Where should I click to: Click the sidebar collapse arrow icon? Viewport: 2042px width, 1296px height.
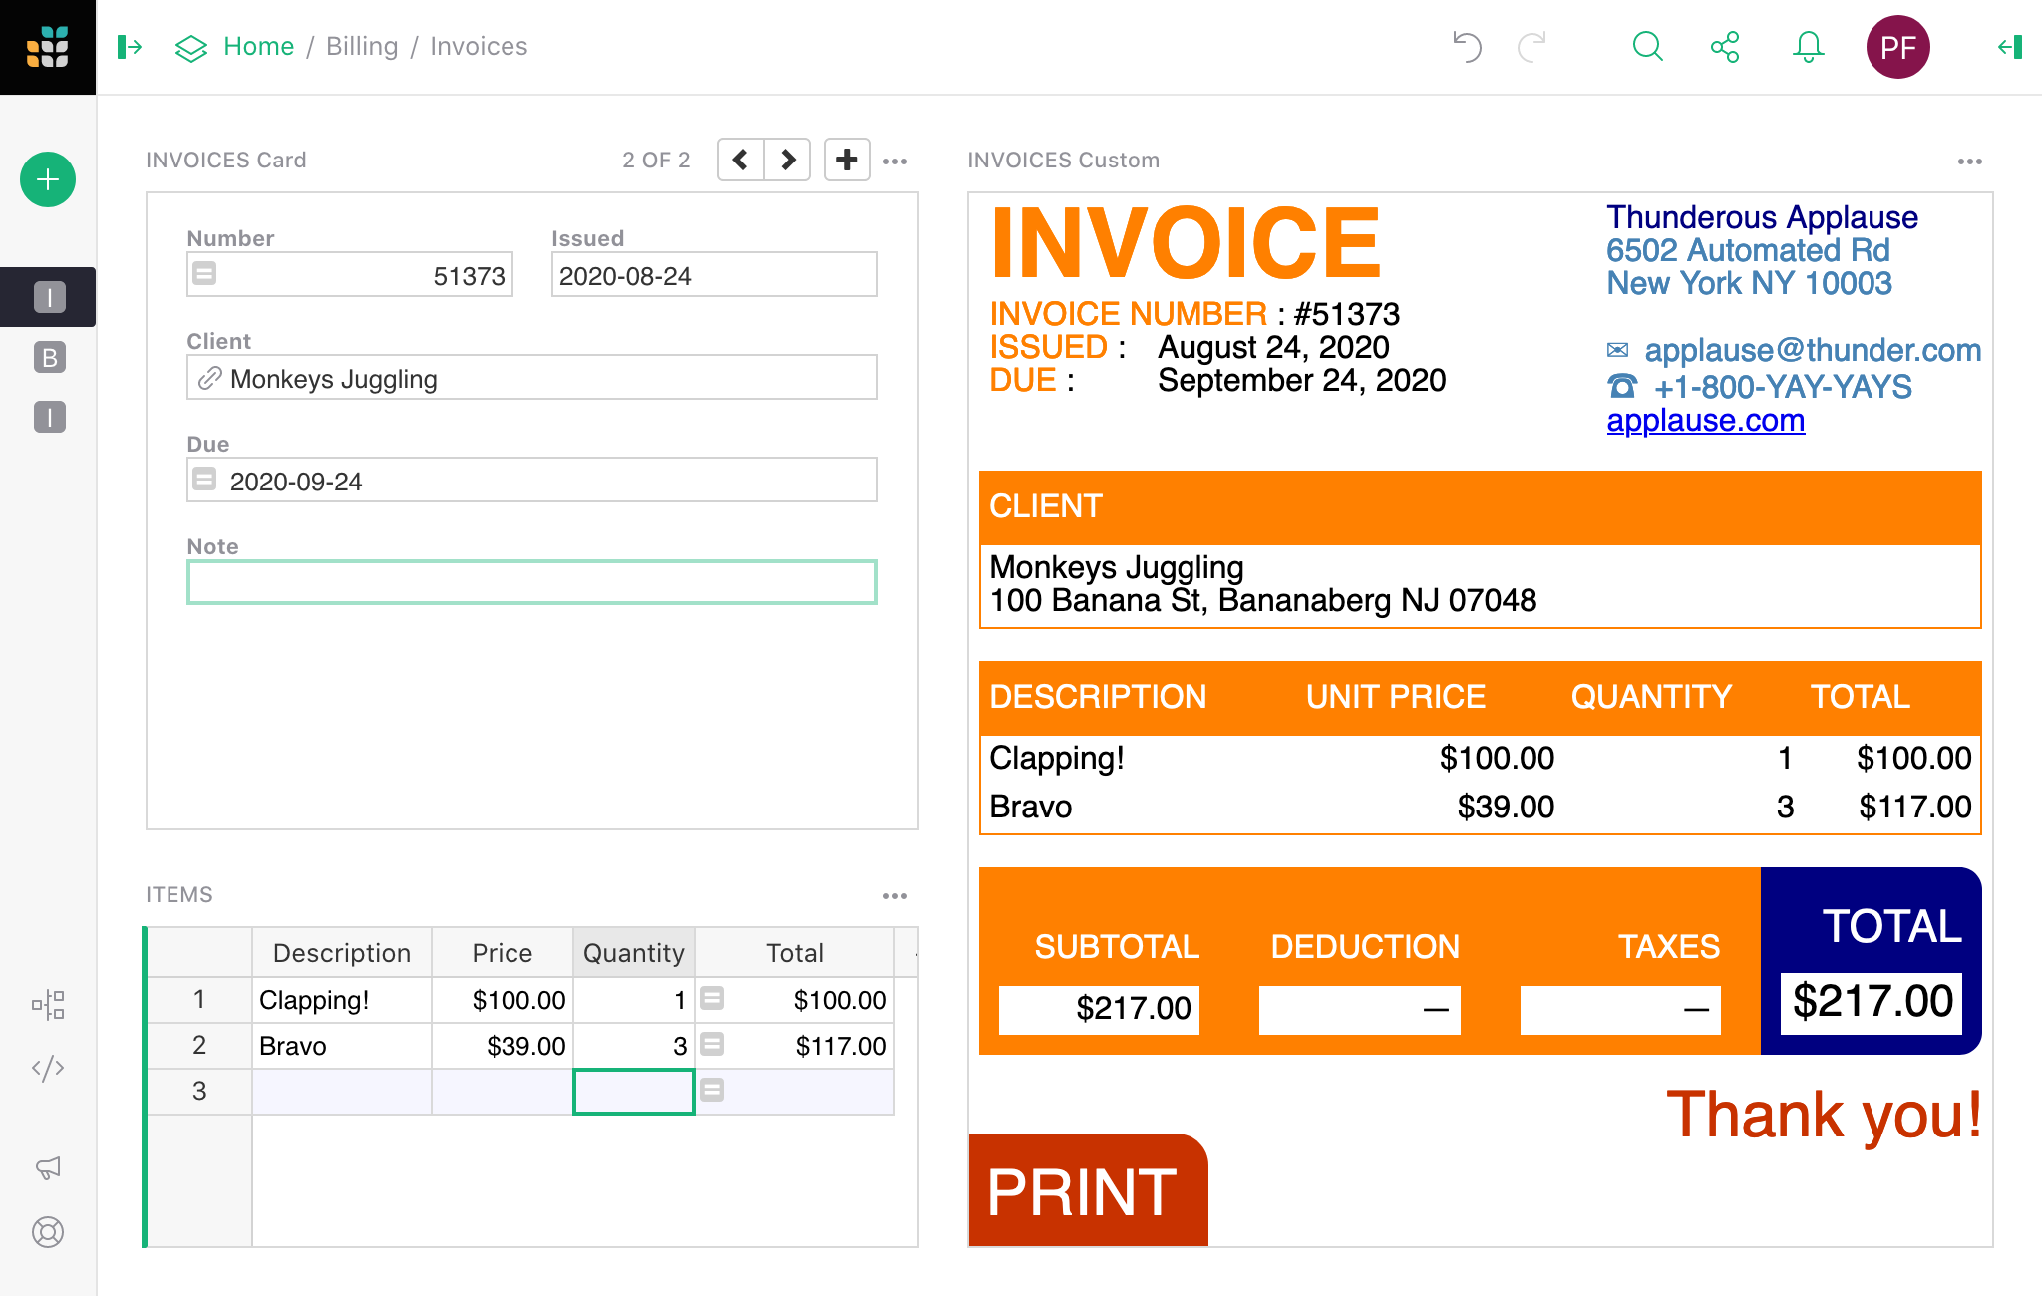[x=130, y=45]
